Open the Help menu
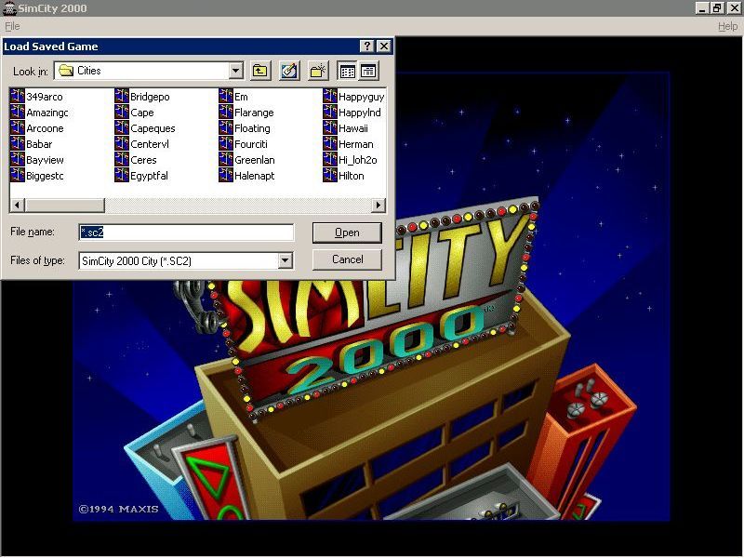744x558 pixels. tap(728, 26)
